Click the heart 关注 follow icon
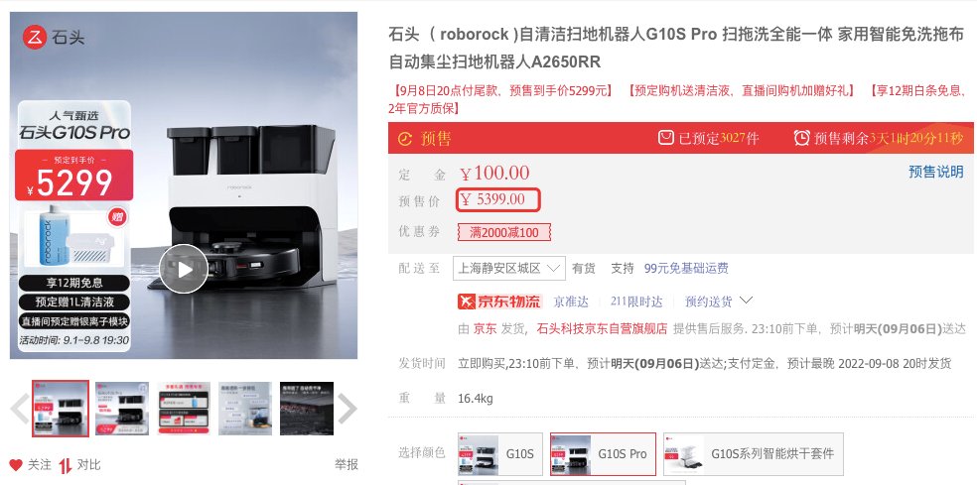Image resolution: width=977 pixels, height=485 pixels. coord(16,464)
